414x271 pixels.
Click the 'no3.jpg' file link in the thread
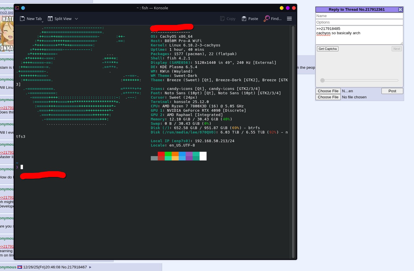[6, 12]
